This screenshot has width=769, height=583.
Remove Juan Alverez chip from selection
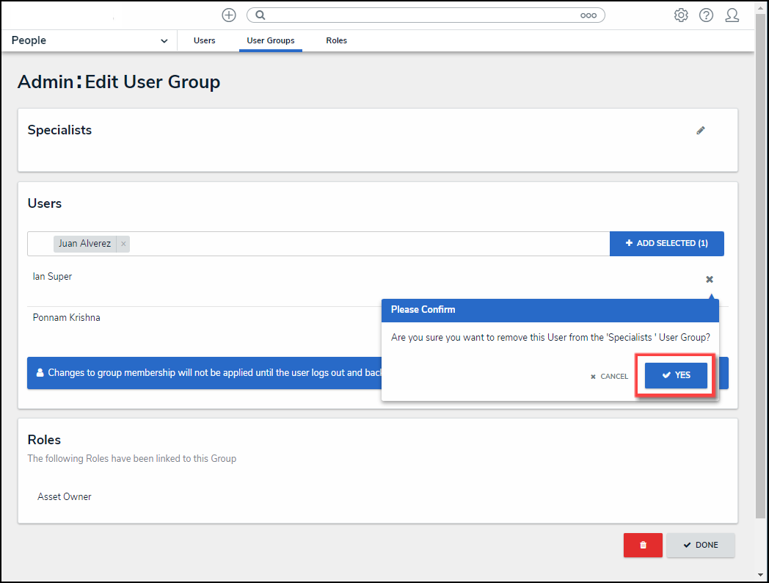pyautogui.click(x=123, y=244)
